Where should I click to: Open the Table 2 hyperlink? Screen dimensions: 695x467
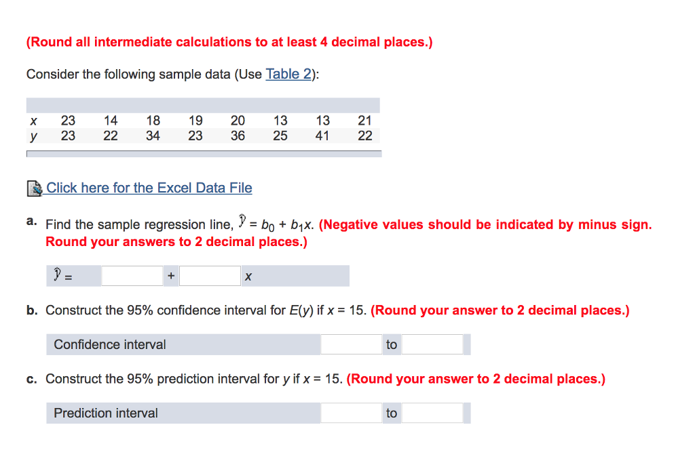click(288, 74)
